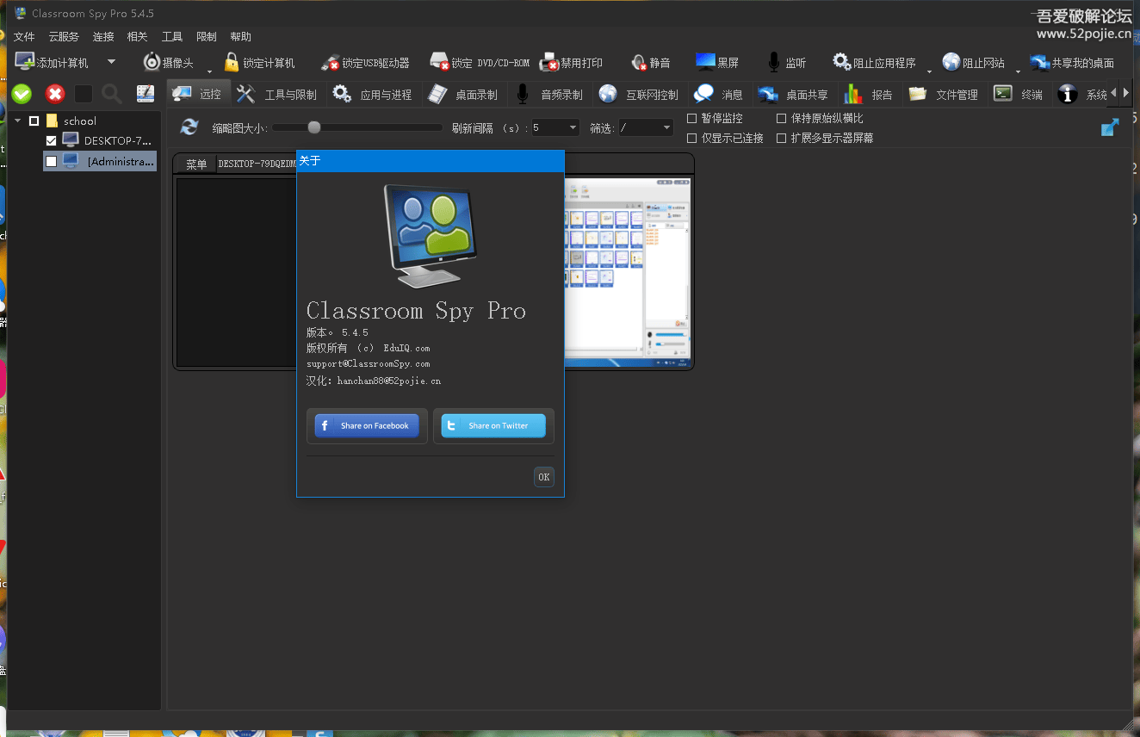This screenshot has height=737, width=1140.
Task: Switch to the 终端 tab
Action: (1019, 94)
